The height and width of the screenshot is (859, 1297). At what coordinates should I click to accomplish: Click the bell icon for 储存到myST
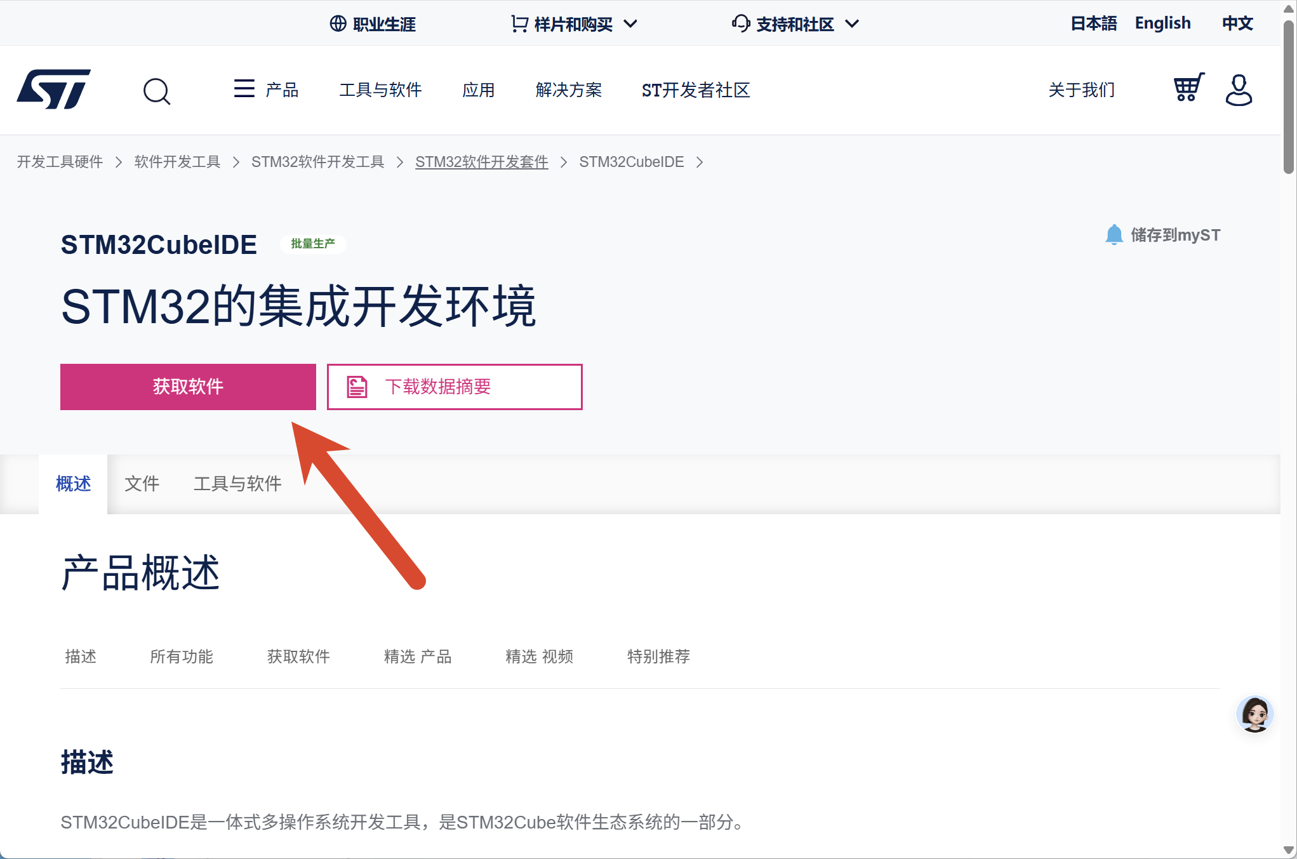click(1114, 235)
